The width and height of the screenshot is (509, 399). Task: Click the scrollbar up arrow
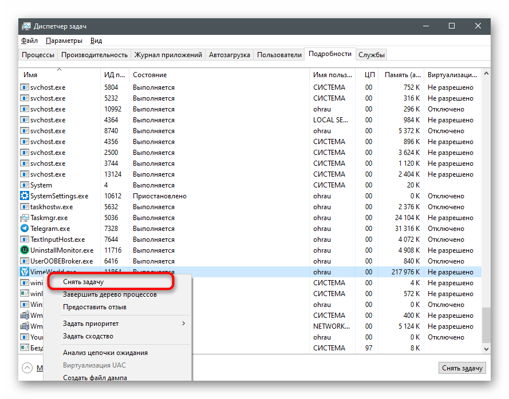486,74
